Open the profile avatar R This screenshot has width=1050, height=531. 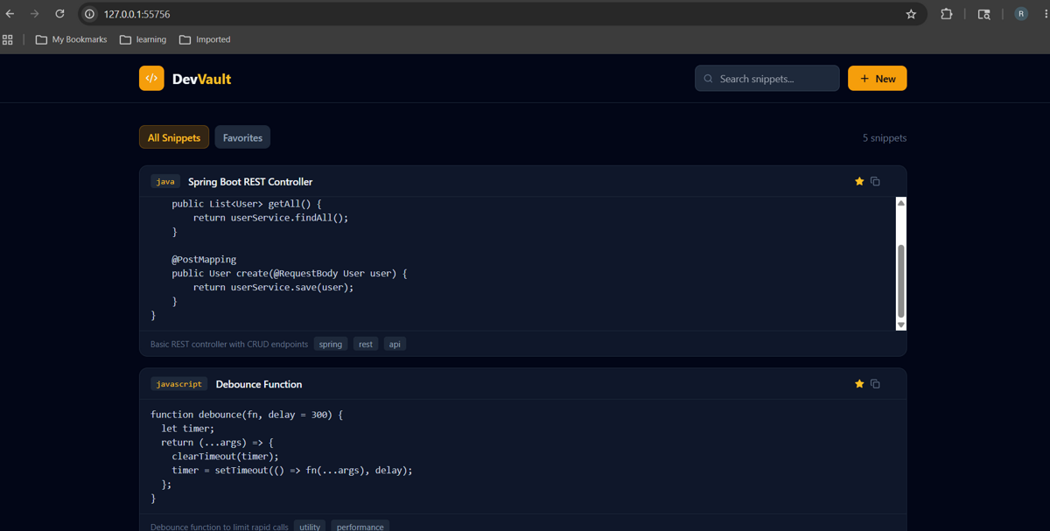point(1021,14)
